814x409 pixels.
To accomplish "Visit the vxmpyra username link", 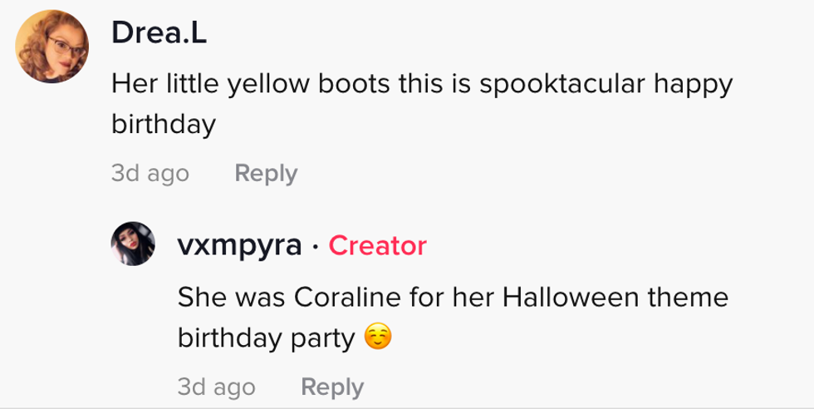I will point(239,245).
